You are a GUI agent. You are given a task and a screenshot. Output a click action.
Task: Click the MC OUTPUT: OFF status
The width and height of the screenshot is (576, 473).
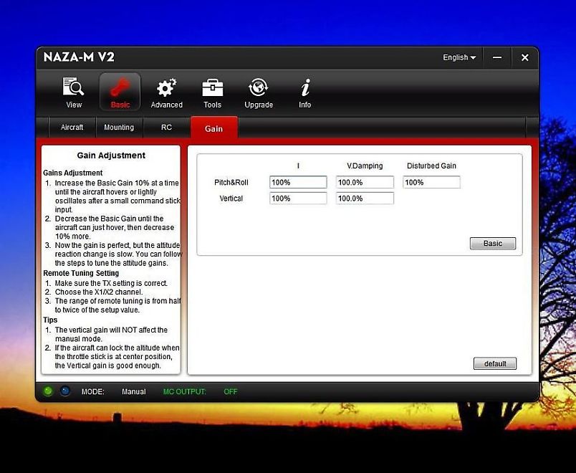[200, 392]
